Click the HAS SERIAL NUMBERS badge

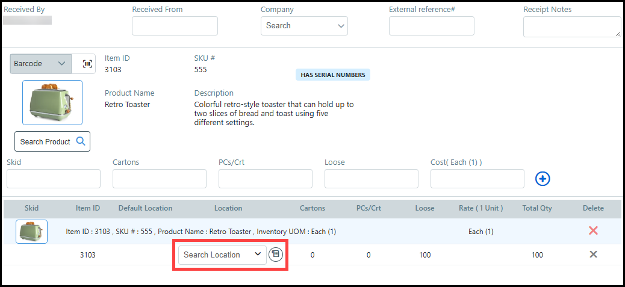333,75
